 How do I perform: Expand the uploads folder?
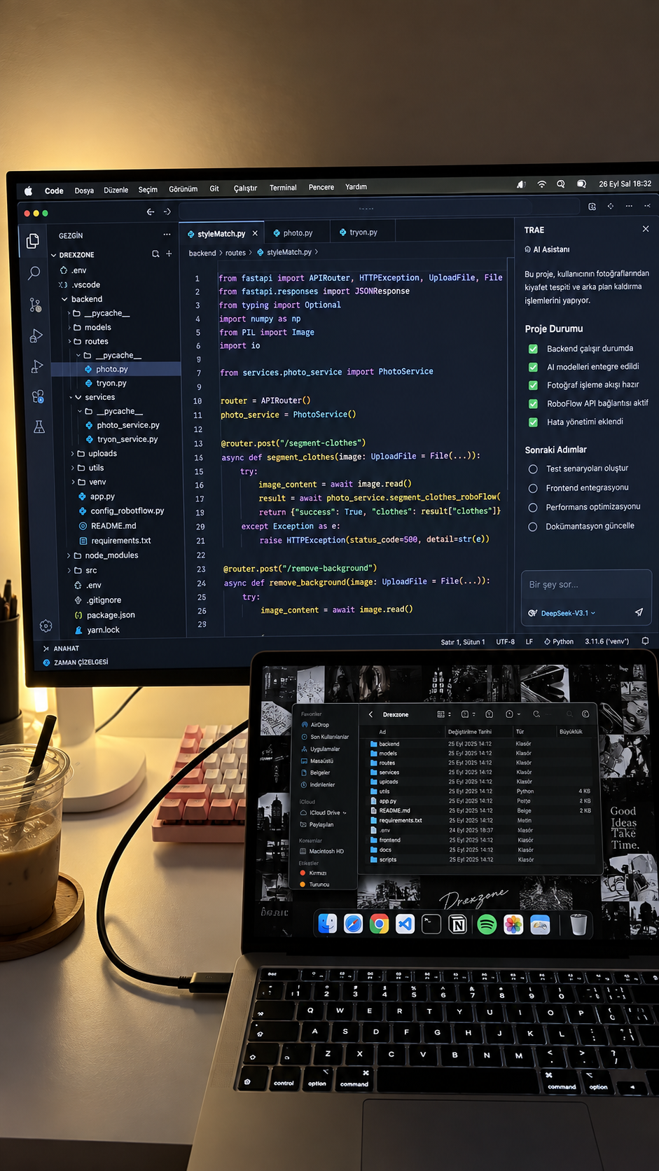tap(72, 454)
